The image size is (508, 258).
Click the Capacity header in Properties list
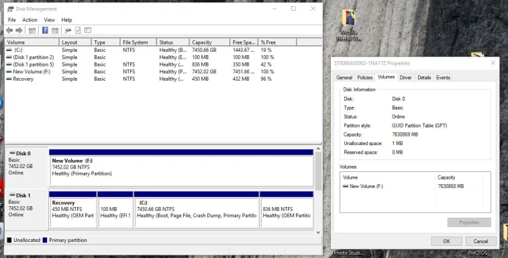pos(459,177)
